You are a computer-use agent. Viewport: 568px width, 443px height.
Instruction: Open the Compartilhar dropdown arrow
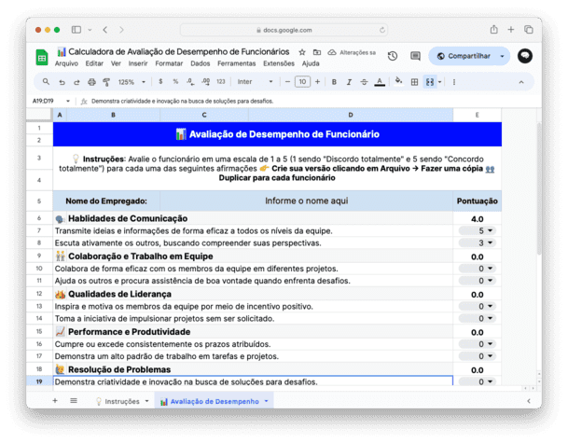(502, 56)
